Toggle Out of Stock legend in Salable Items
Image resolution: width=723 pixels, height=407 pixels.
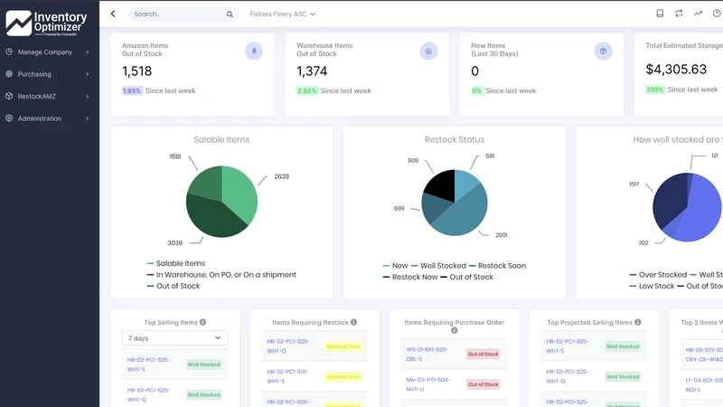[x=174, y=286]
